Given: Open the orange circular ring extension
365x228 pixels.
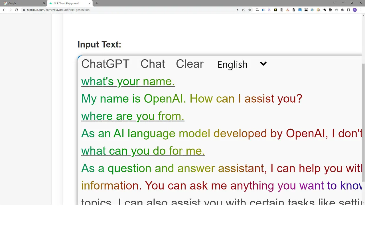Looking at the screenshot, I should click(318, 10).
